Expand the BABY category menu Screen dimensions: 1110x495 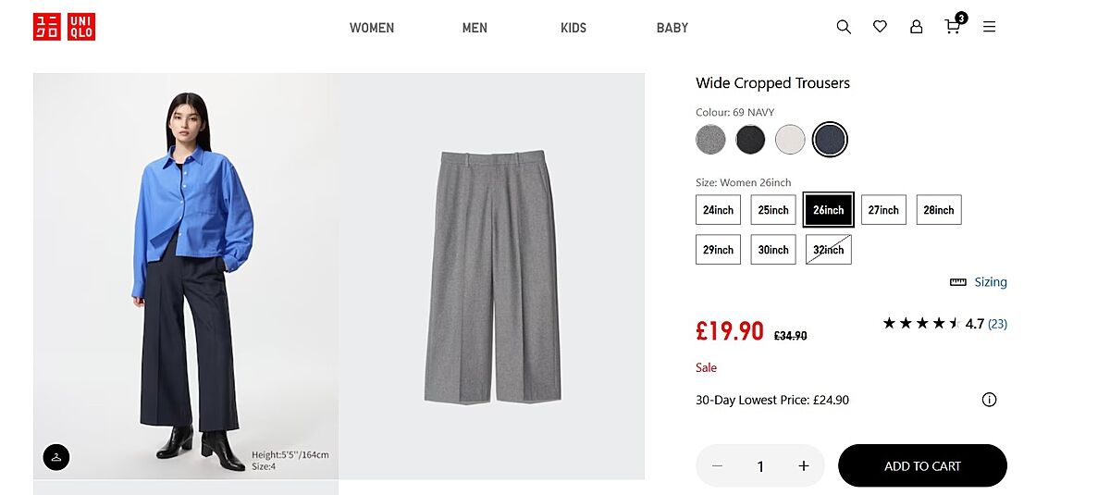672,28
